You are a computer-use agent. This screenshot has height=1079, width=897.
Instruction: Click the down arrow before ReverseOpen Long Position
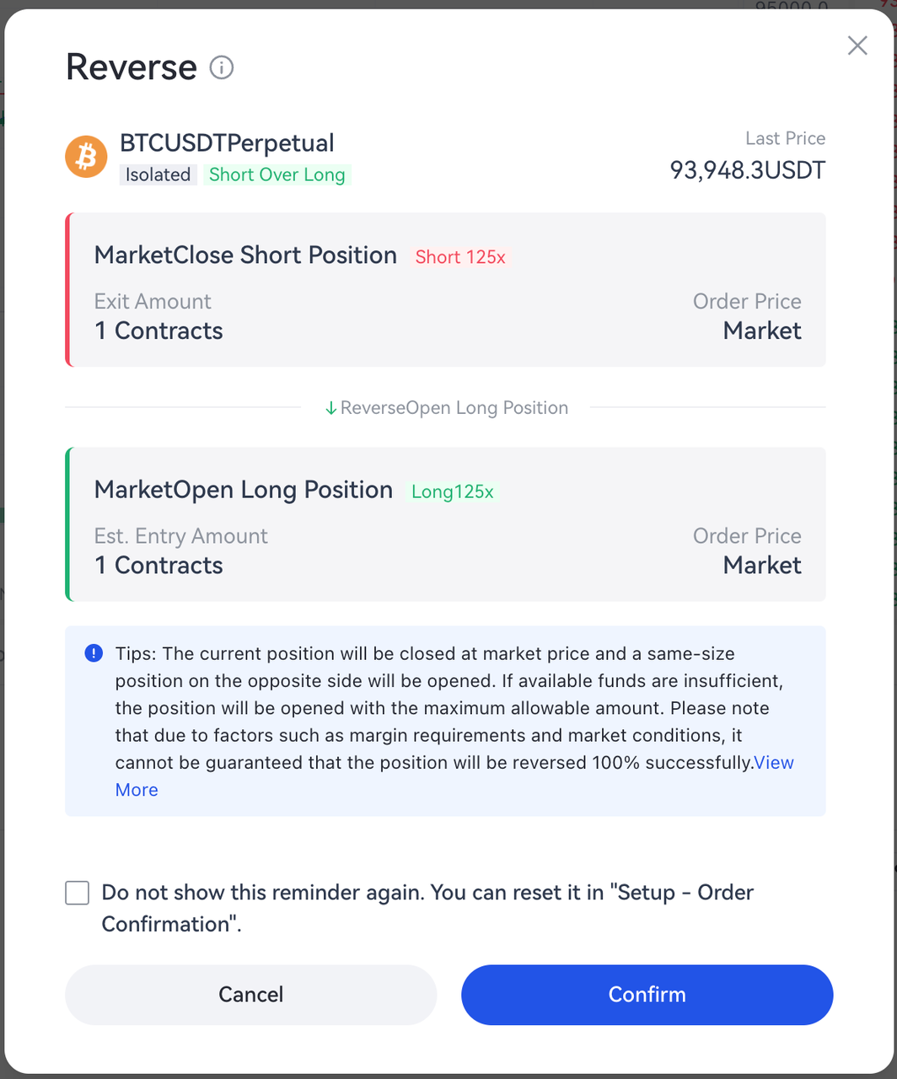(331, 408)
